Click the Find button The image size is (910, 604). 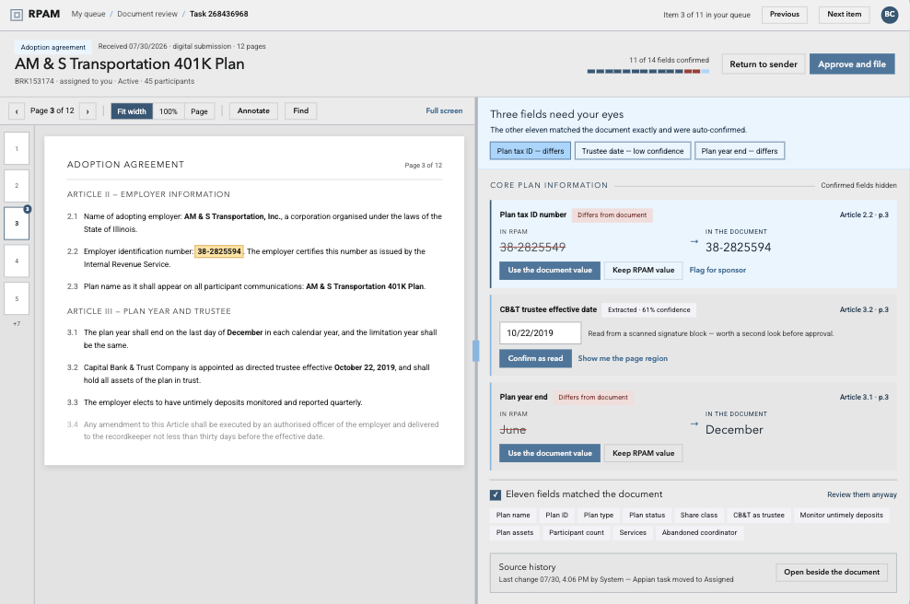[x=300, y=110]
